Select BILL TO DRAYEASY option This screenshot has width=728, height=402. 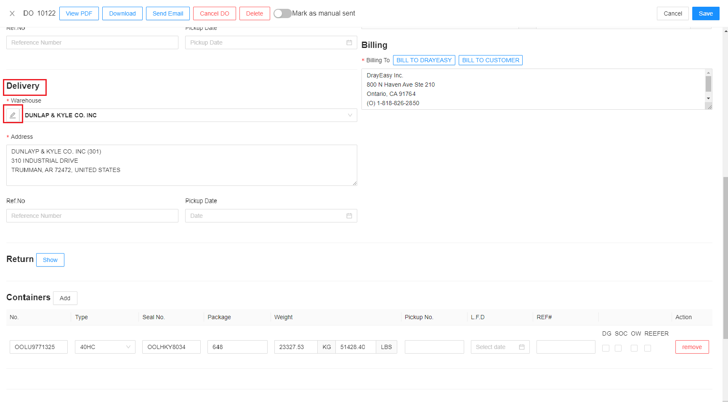[424, 60]
